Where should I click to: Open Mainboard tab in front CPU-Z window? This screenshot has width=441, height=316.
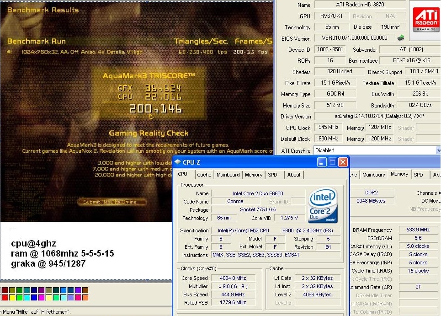point(228,175)
